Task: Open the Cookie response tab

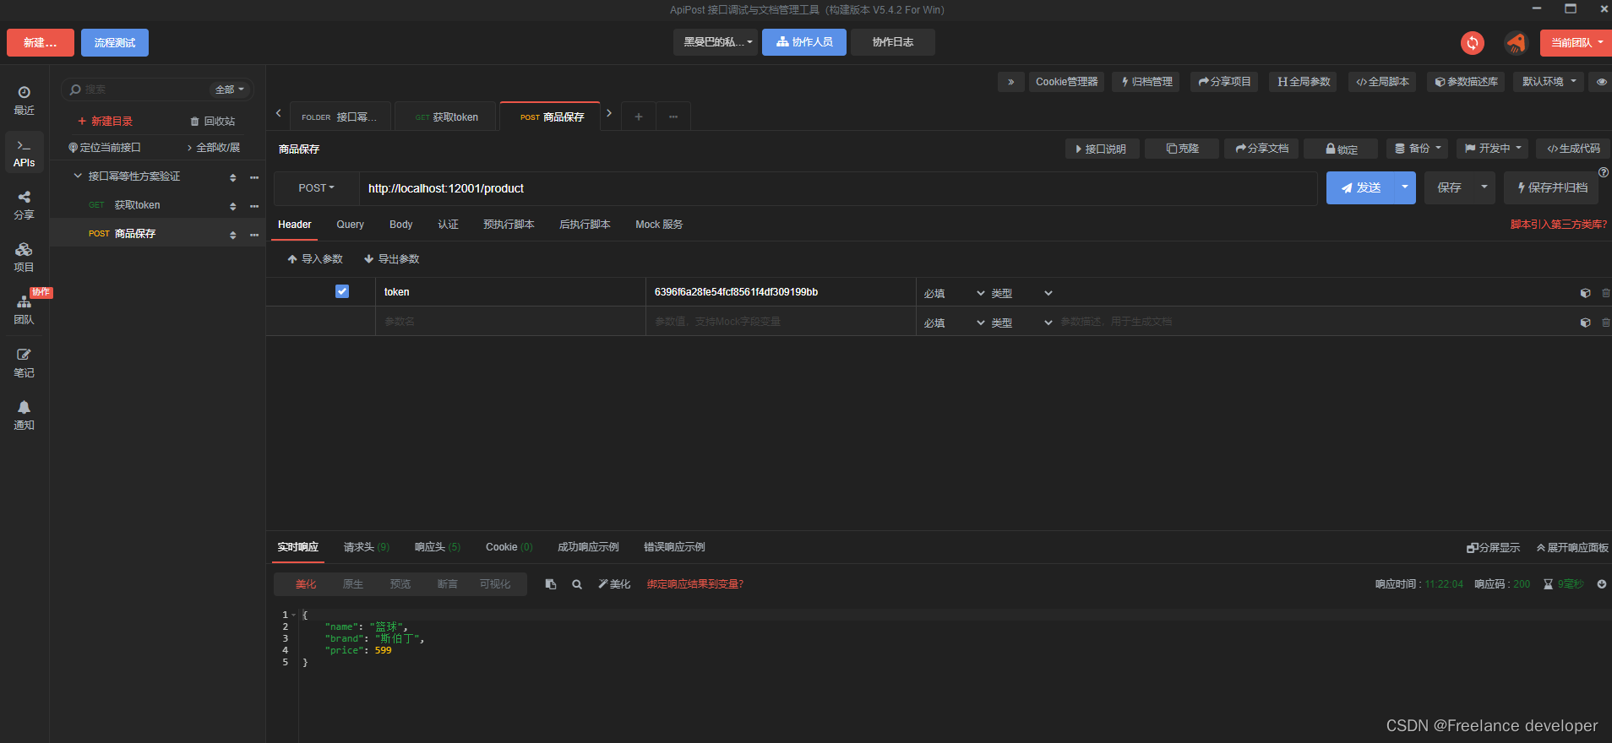Action: click(509, 547)
